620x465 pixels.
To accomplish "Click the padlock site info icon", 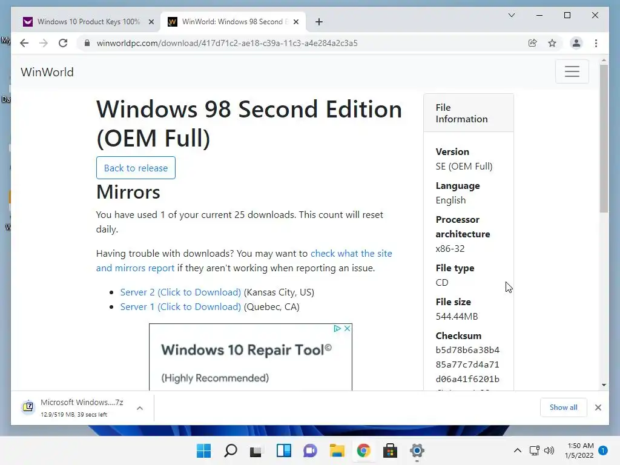I will click(x=87, y=43).
